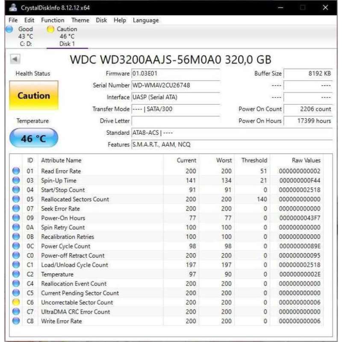This screenshot has height=342, width=342.
Task: Open the Disk menu
Action: (102, 20)
